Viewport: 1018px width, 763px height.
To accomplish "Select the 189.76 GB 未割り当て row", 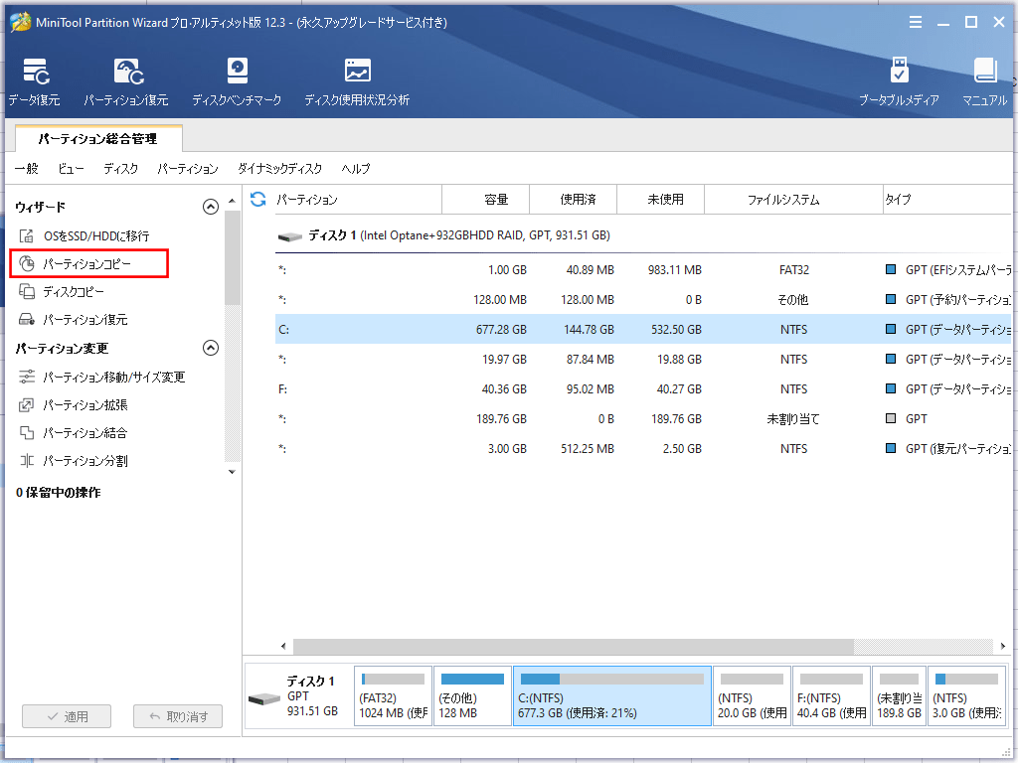I will pyautogui.click(x=643, y=418).
